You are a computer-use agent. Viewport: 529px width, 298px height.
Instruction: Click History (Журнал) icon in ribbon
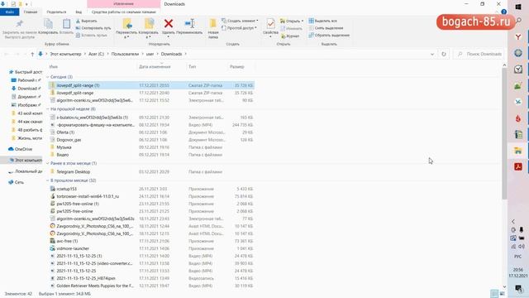click(x=290, y=36)
